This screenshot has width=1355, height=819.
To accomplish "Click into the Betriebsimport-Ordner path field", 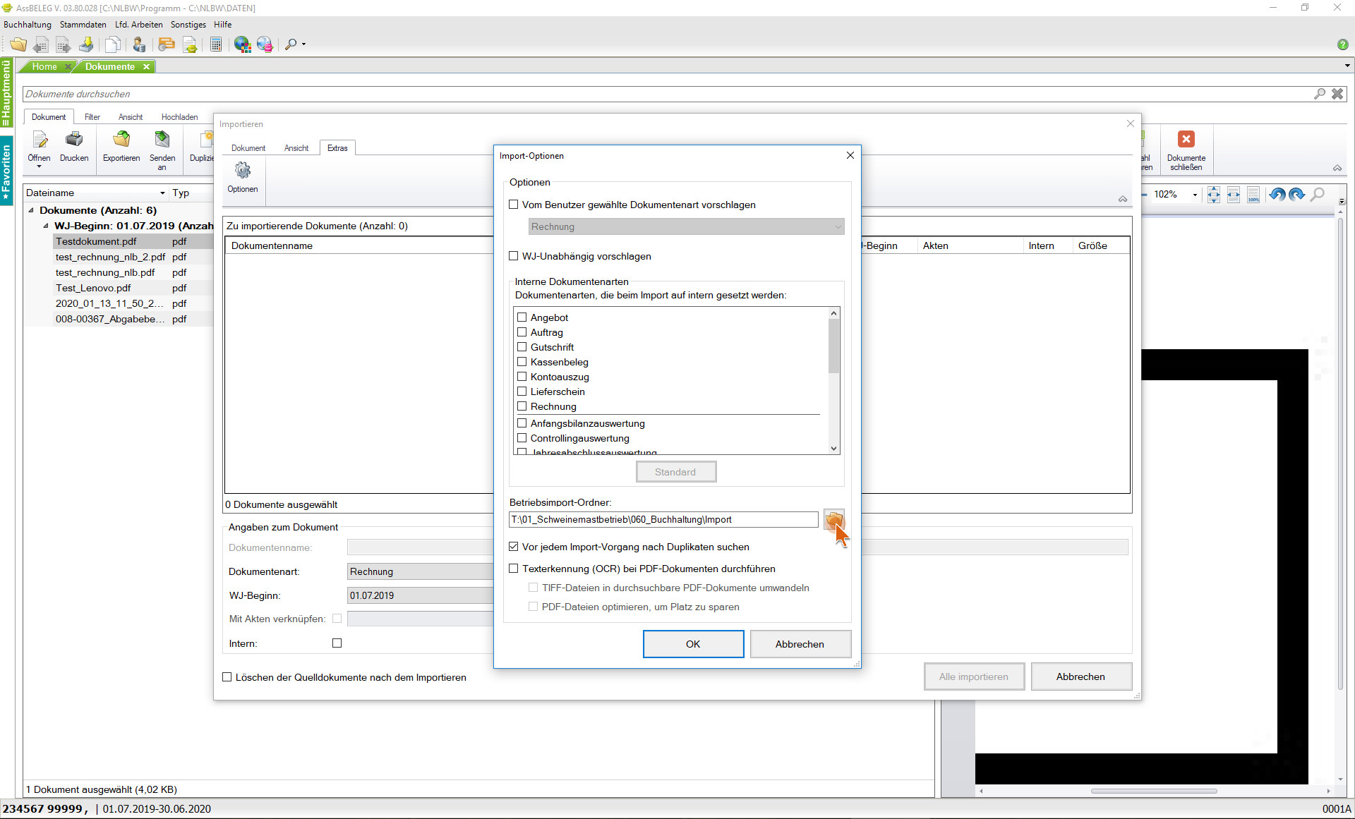I will [663, 520].
